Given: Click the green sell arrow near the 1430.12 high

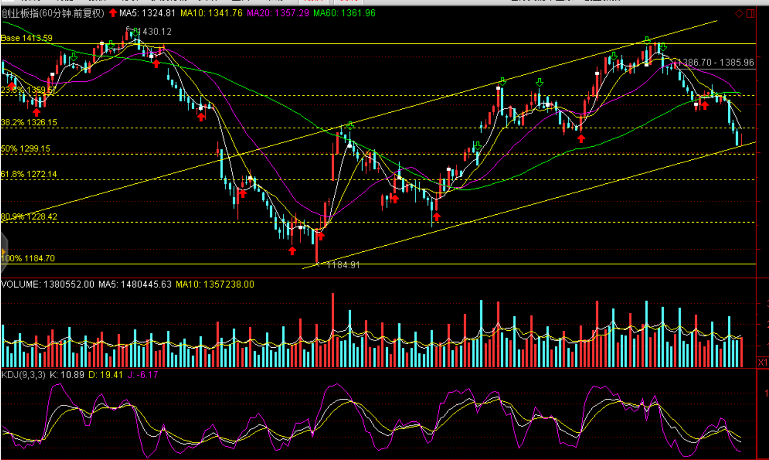Looking at the screenshot, I should [x=135, y=33].
